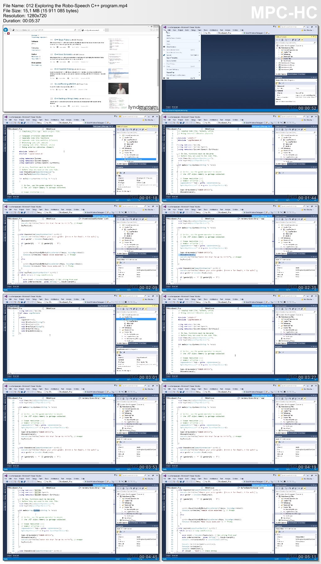
Task: Click the instructor photo in the 00:00:26 frame
Action: (x=118, y=88)
